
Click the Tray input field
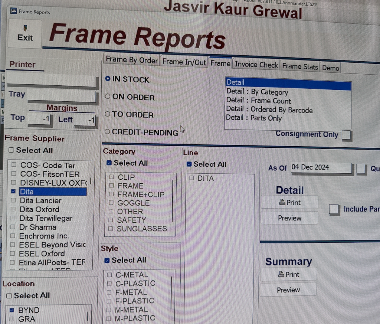[x=62, y=96]
